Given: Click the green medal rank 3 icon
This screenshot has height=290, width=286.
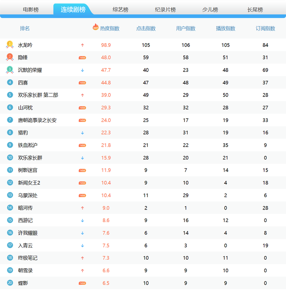Looking at the screenshot, I should point(10,70).
